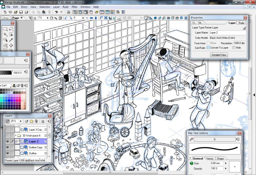256x175 pixels.
Task: Click the black gradient opacity slider
Action: click(x=6, y=73)
